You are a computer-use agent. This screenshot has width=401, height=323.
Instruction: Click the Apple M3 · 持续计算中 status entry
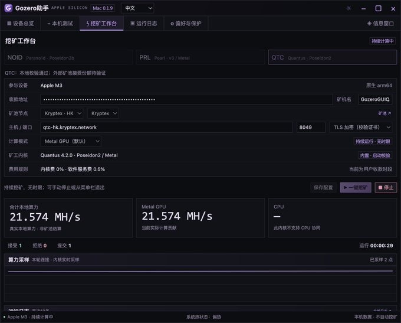(28, 317)
